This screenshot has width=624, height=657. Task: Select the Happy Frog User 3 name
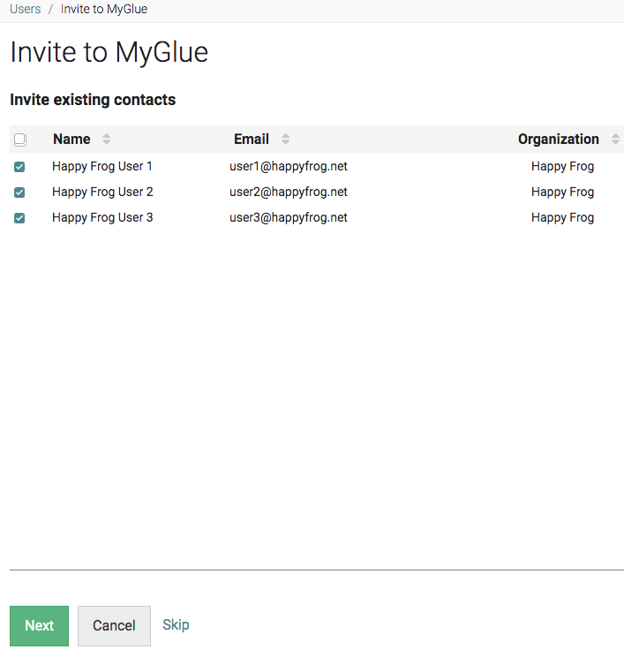102,217
